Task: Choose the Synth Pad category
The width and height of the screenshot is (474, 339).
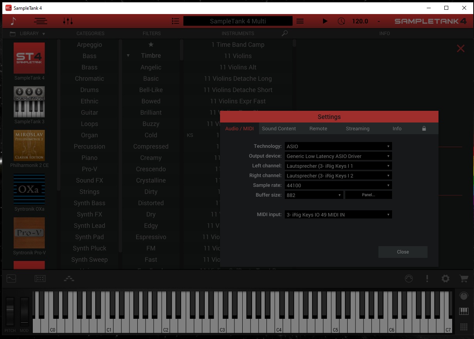Action: 89,237
